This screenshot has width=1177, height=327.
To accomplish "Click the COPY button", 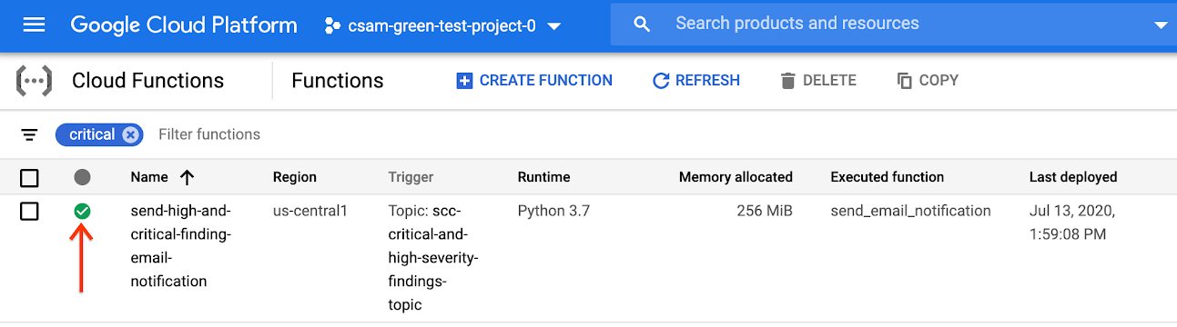I will click(x=928, y=81).
